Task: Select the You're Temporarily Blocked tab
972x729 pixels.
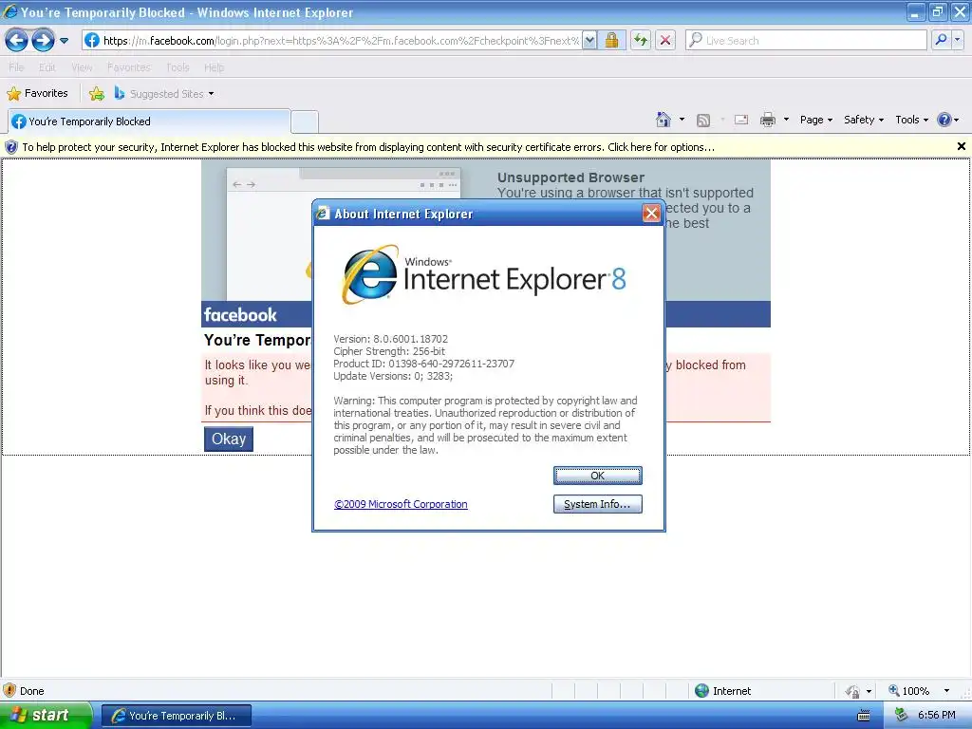Action: 149,121
